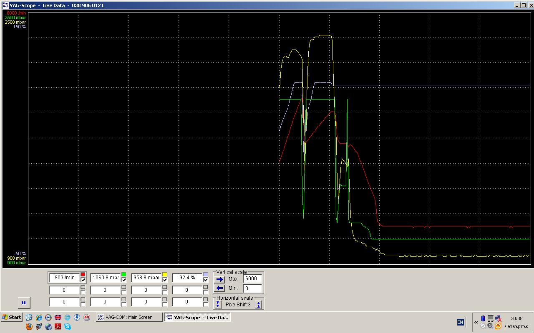Toggle the green mbar trace checkbox
Screen dimensions: 534x333
(124, 281)
